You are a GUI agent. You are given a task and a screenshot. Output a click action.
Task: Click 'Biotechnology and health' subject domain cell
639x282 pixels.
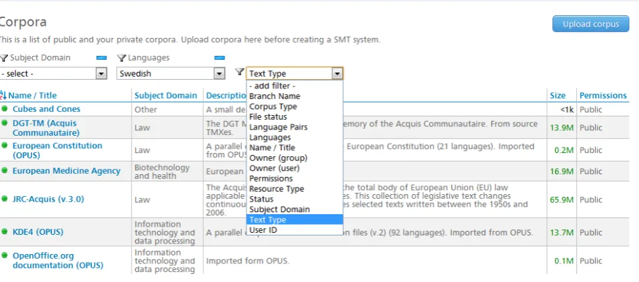click(x=162, y=172)
